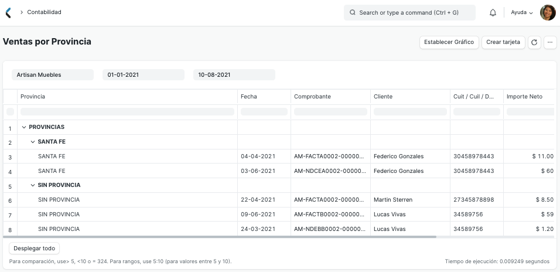
Task: Open the notifications bell
Action: tap(493, 12)
